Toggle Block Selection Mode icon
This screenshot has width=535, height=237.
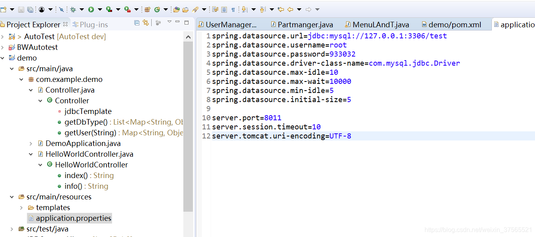pyautogui.click(x=224, y=9)
